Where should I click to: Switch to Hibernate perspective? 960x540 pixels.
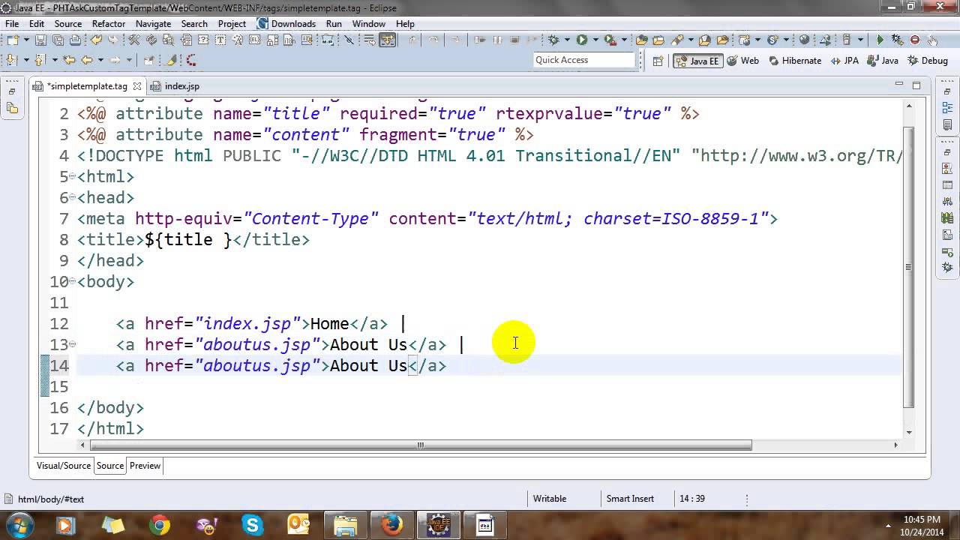coord(794,60)
